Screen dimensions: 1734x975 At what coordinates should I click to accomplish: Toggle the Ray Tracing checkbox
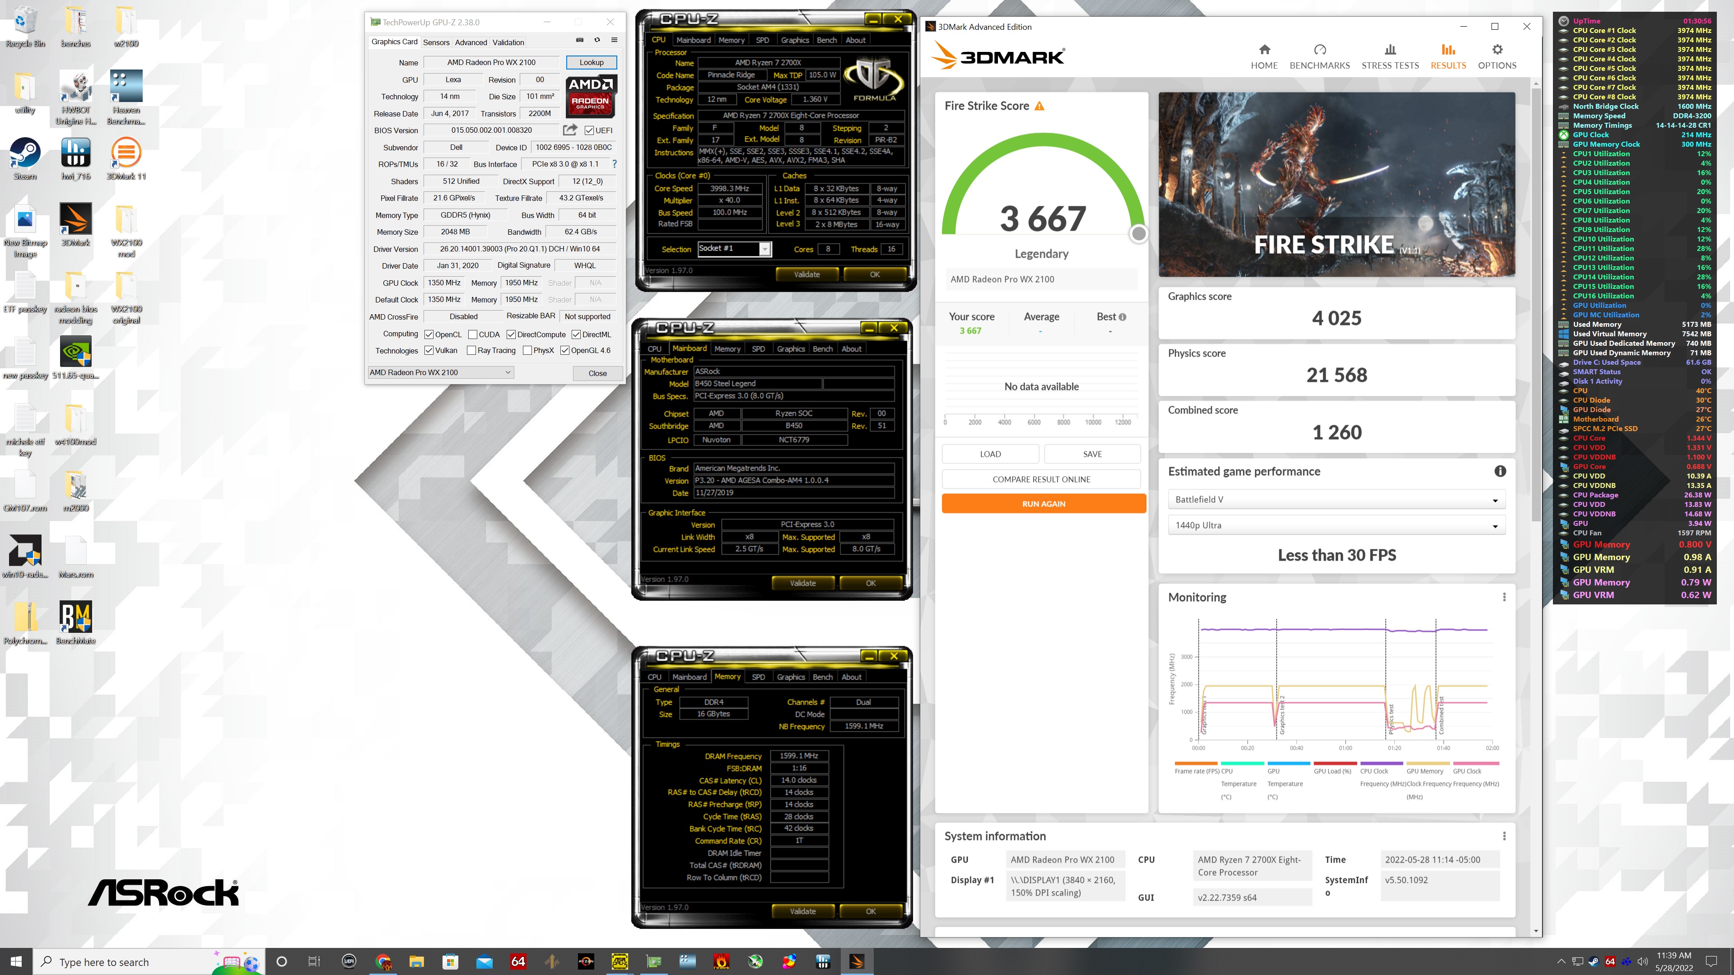(471, 351)
